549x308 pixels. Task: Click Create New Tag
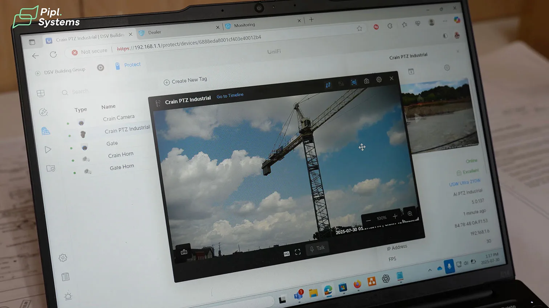click(x=185, y=81)
